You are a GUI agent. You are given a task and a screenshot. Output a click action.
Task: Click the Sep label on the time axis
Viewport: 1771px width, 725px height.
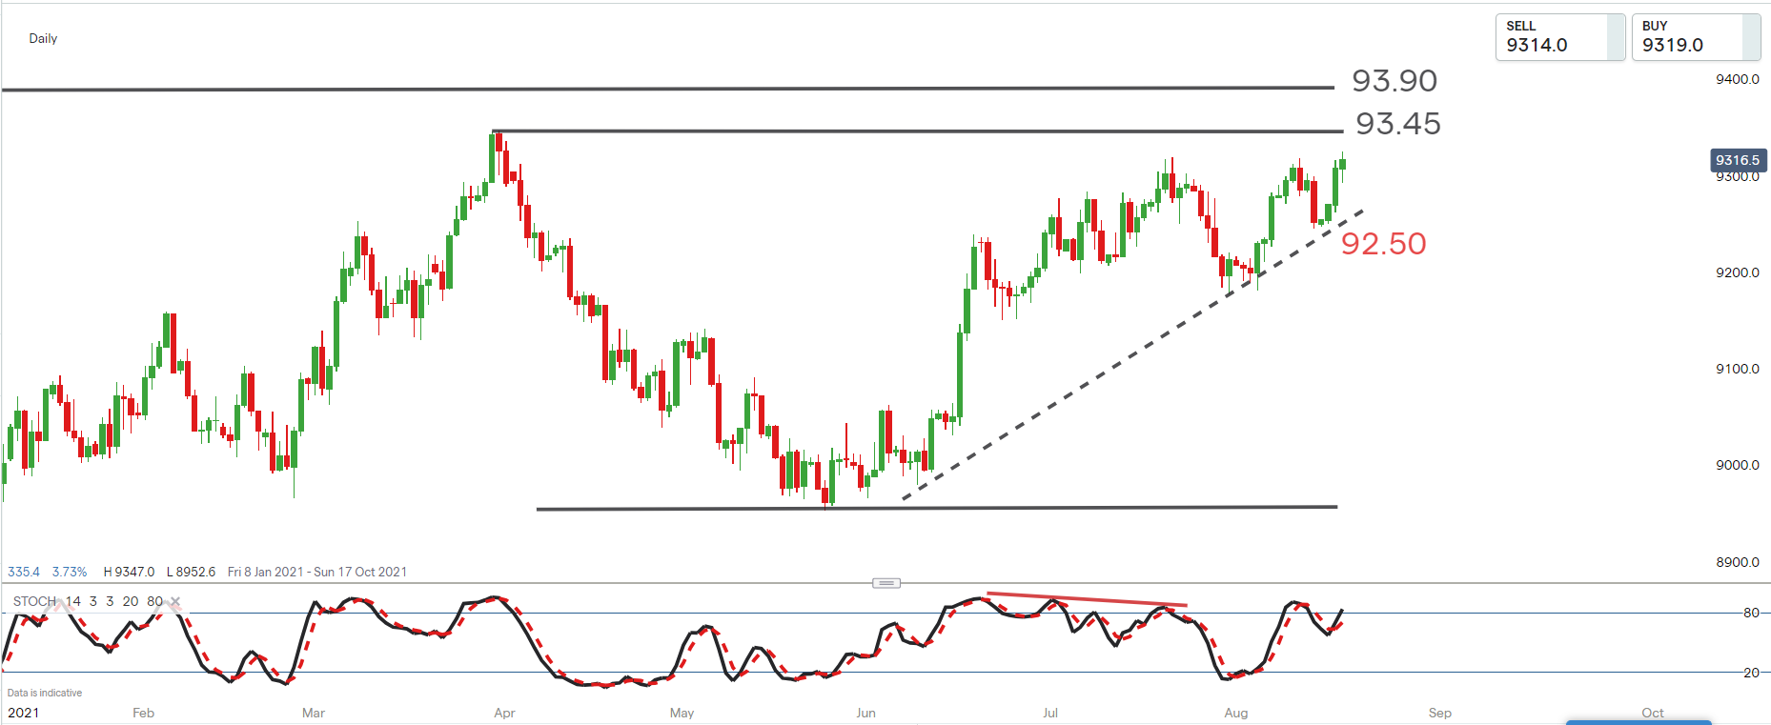click(1439, 713)
